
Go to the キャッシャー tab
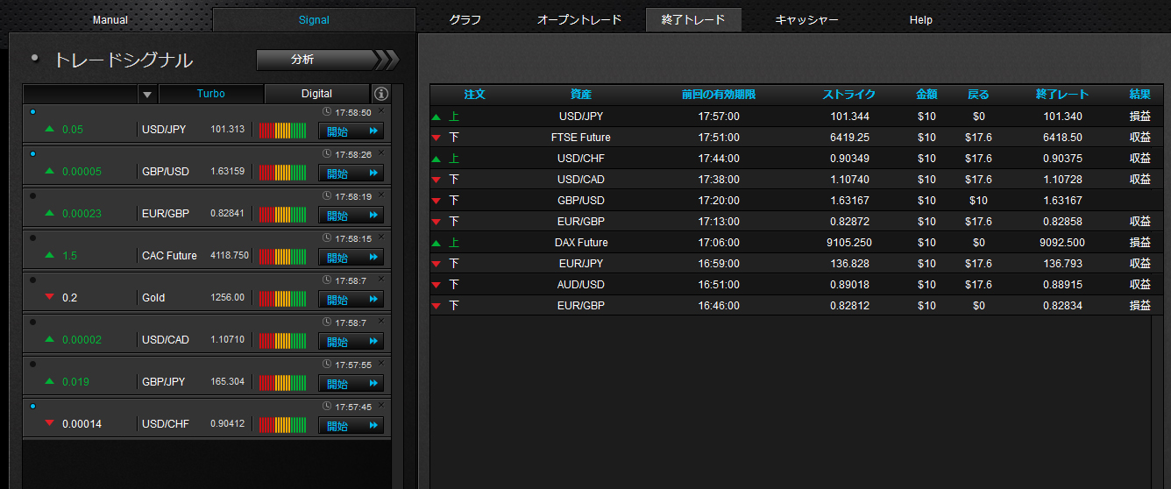pyautogui.click(x=806, y=19)
